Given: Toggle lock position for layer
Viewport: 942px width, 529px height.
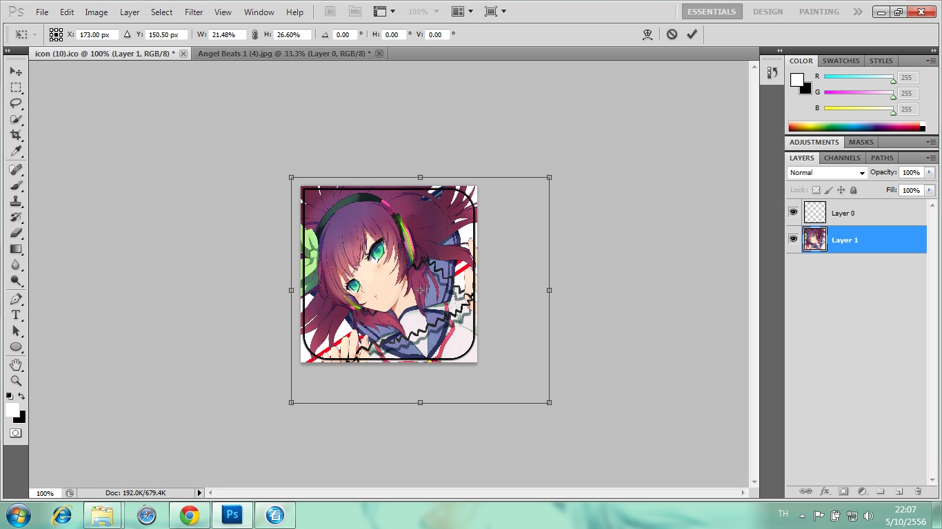Looking at the screenshot, I should point(841,190).
